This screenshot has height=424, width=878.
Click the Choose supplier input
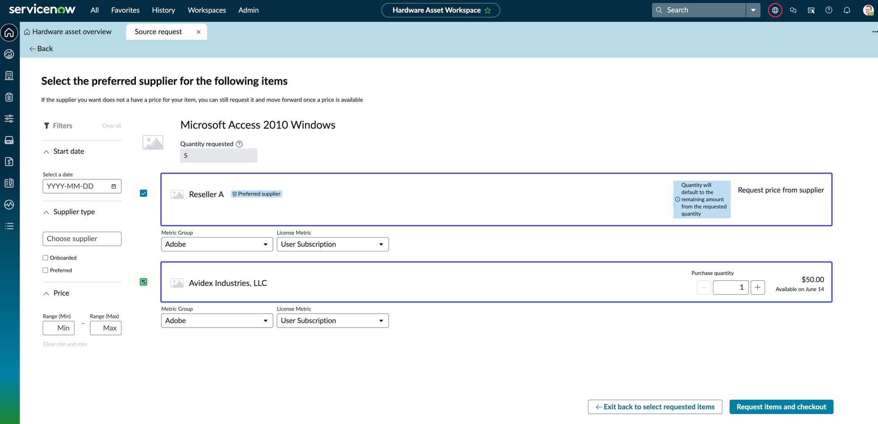click(x=82, y=239)
